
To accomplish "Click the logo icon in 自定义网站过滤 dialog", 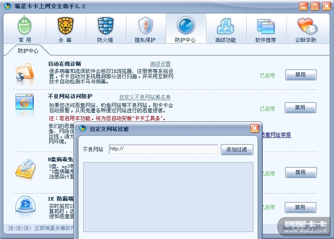I will [x=83, y=128].
